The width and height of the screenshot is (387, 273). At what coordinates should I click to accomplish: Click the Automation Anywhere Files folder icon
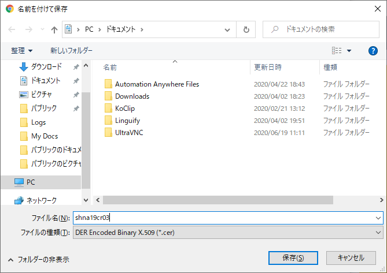point(108,84)
